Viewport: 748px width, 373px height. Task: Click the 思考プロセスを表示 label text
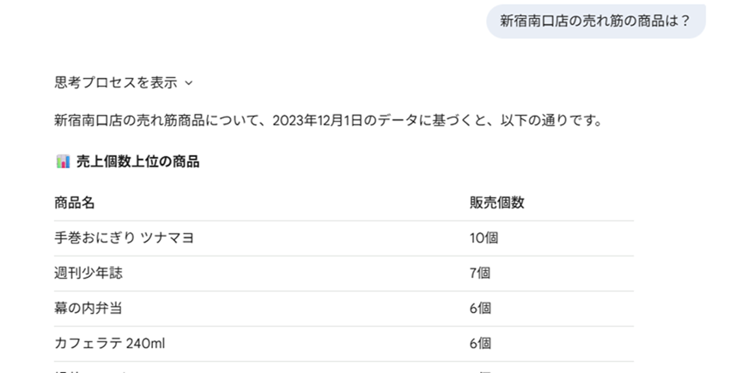116,83
